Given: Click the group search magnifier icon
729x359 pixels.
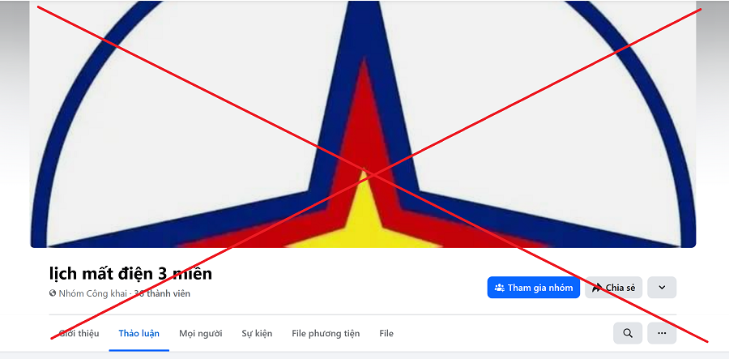Looking at the screenshot, I should click(628, 333).
